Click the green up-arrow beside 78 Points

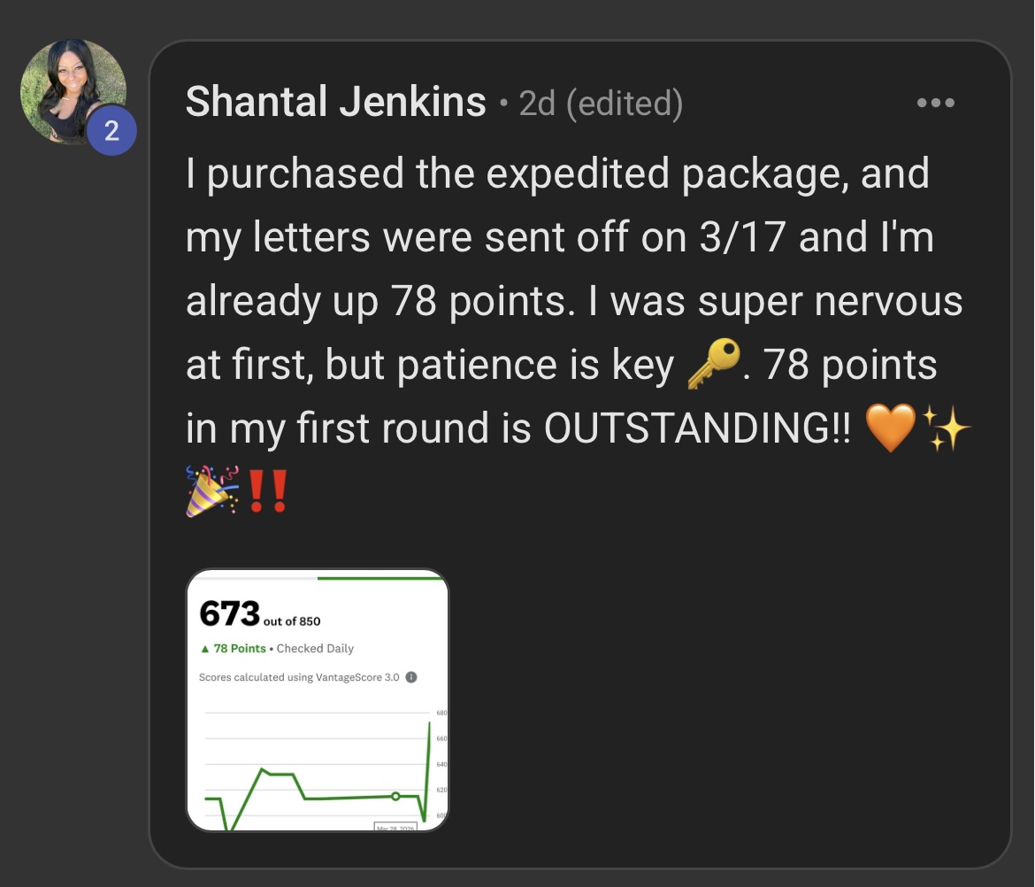[205, 648]
